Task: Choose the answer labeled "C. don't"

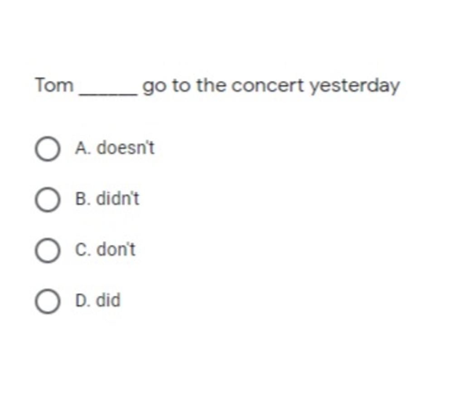Action: [x=105, y=249]
